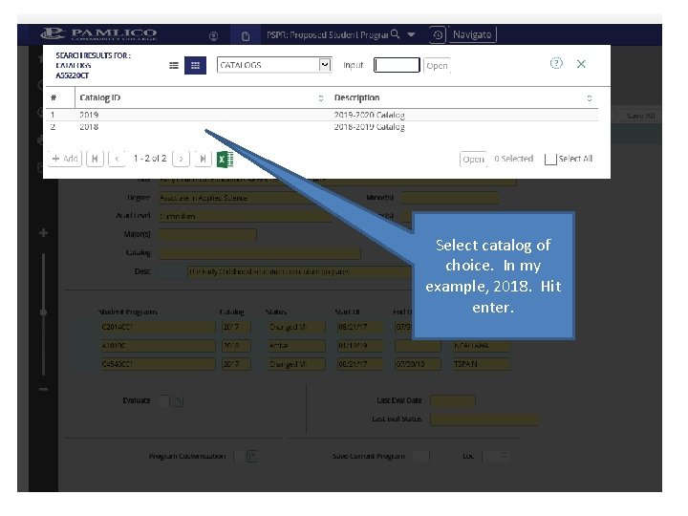Click student program C2014CCT field

(x=158, y=328)
